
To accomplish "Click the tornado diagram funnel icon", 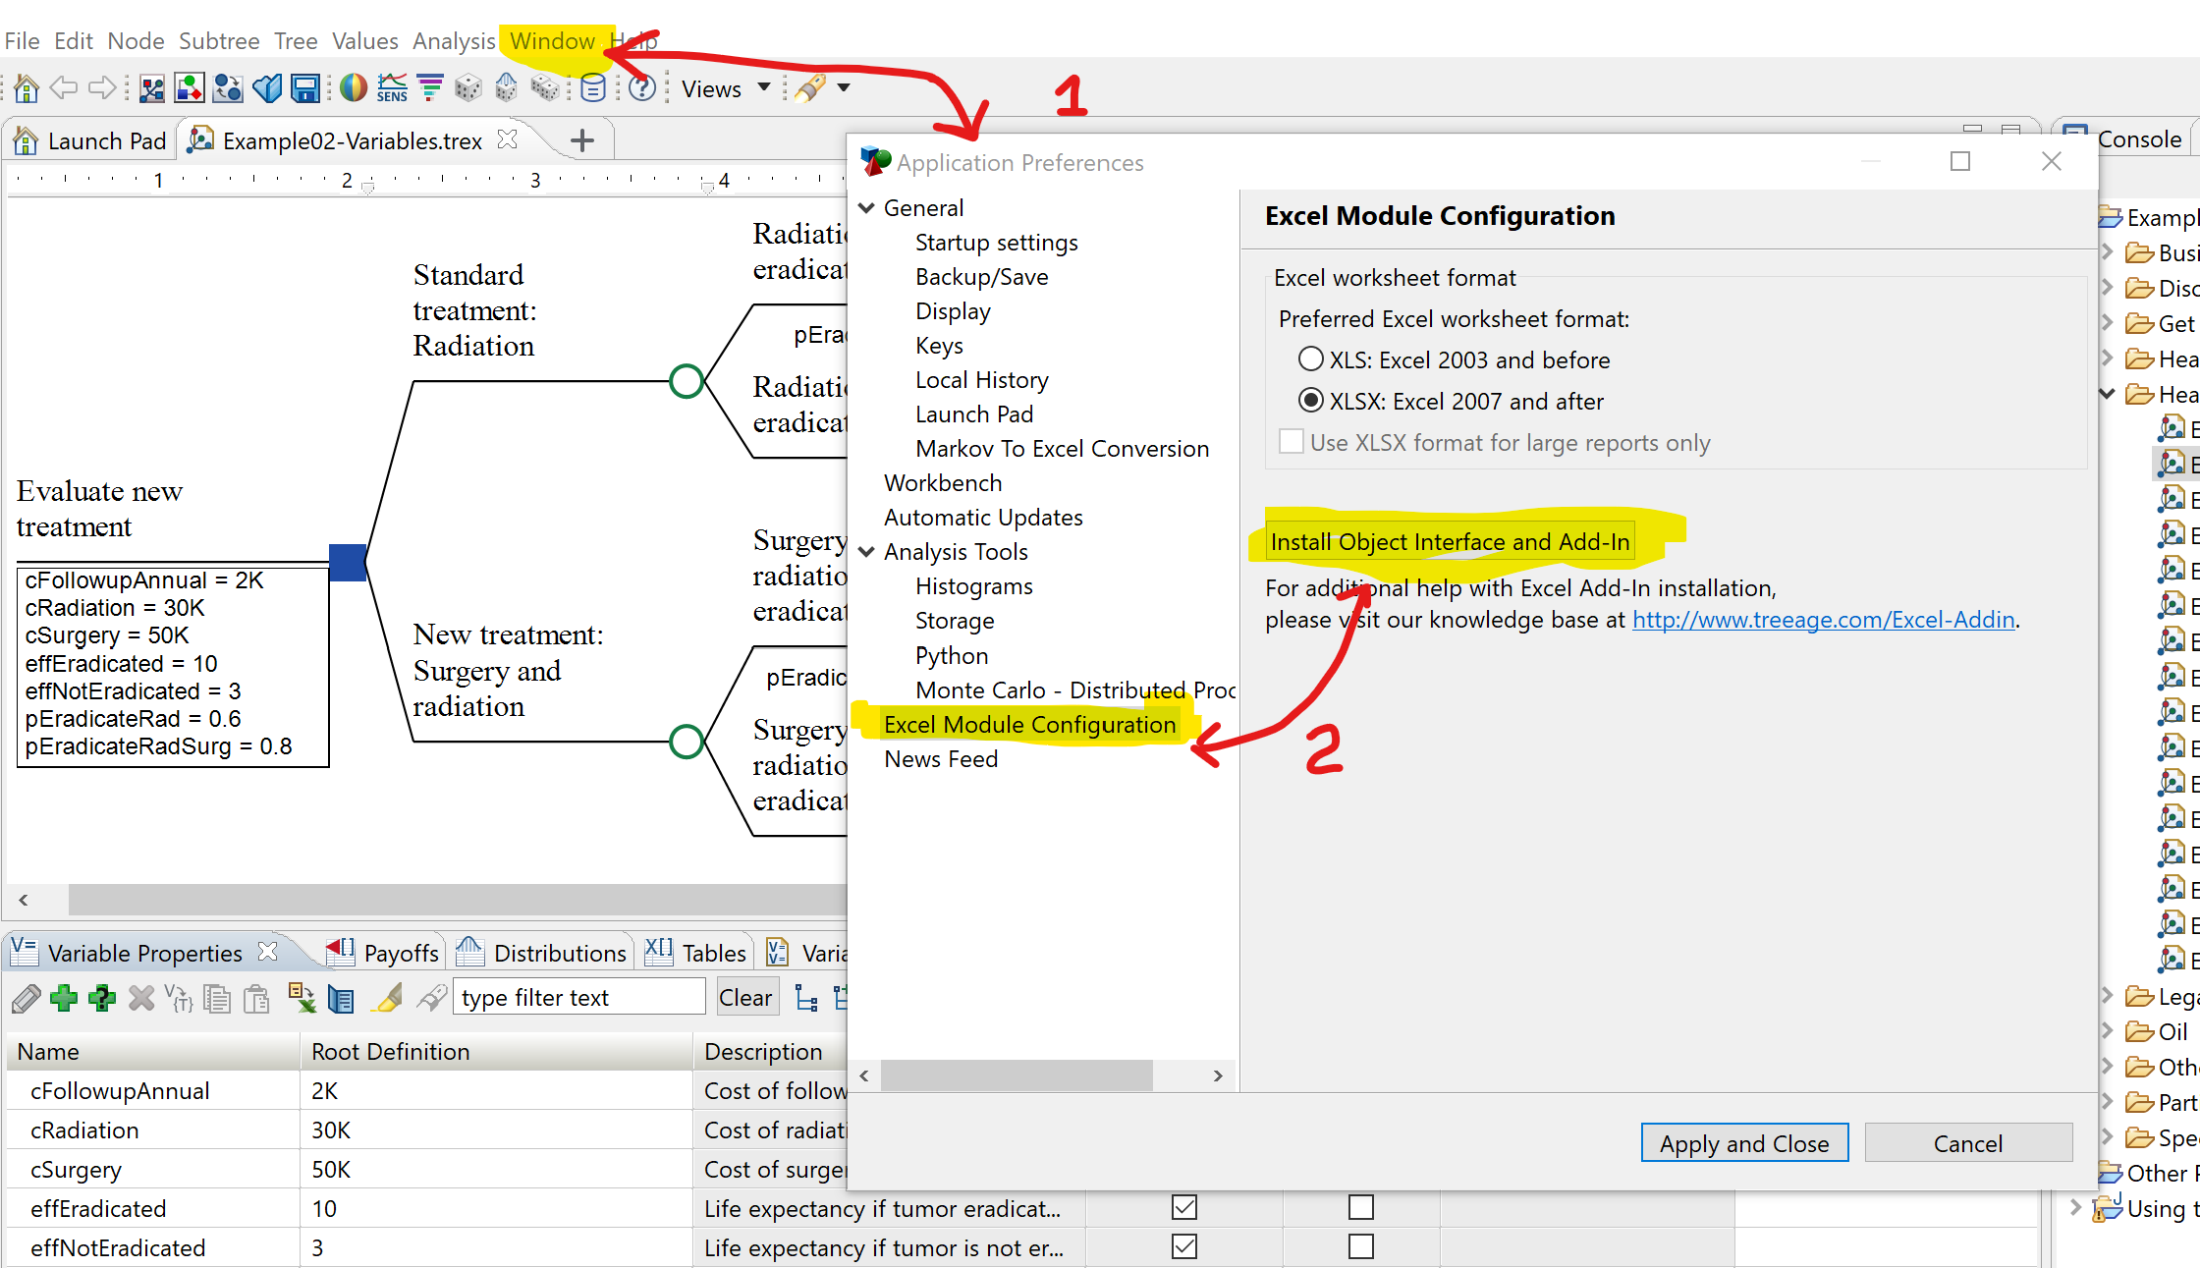I will coord(430,88).
